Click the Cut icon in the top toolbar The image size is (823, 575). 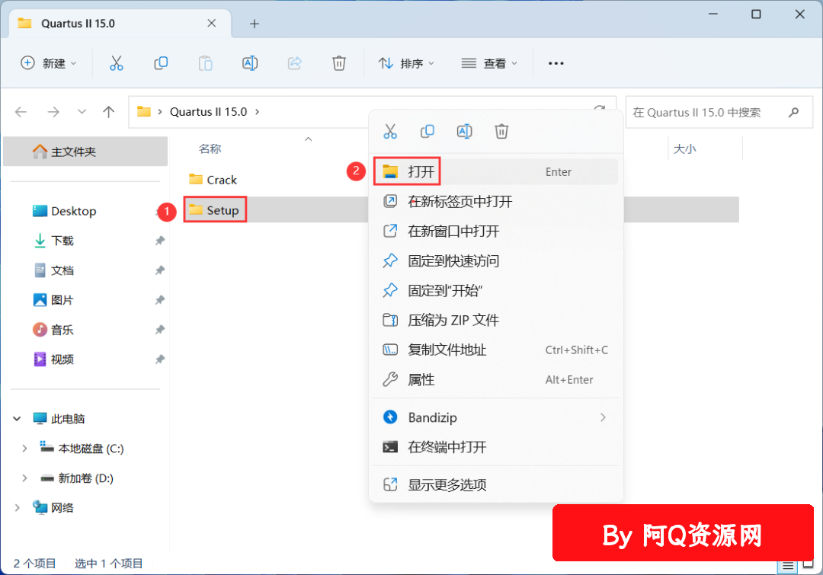pyautogui.click(x=116, y=63)
